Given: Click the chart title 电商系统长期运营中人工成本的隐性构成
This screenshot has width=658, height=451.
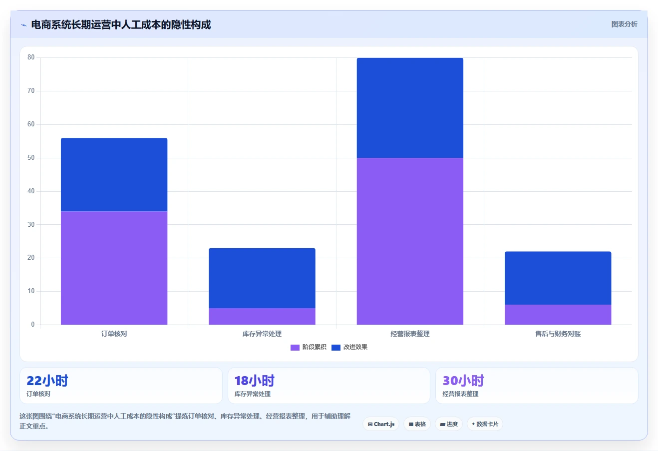Looking at the screenshot, I should tap(121, 24).
